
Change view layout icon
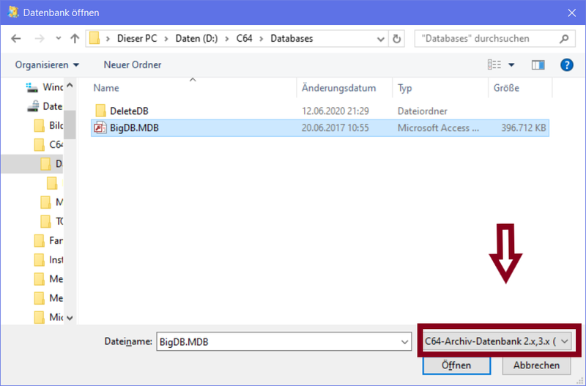tap(496, 65)
